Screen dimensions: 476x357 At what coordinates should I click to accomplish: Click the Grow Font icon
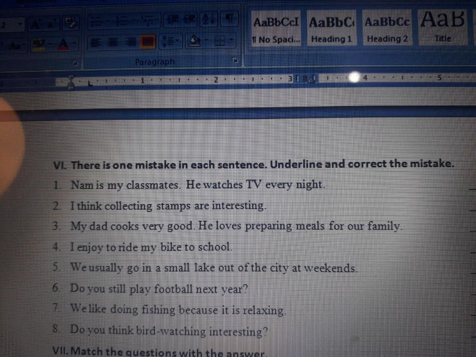[35, 25]
